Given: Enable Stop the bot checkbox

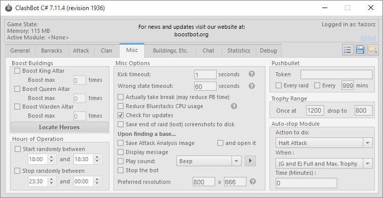Looking at the screenshot, I should click(x=121, y=170).
